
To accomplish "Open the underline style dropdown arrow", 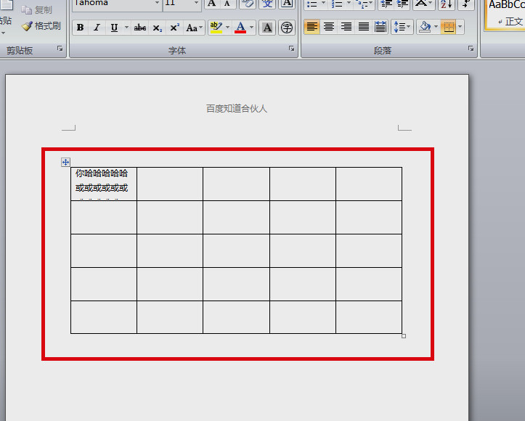I will click(x=126, y=28).
